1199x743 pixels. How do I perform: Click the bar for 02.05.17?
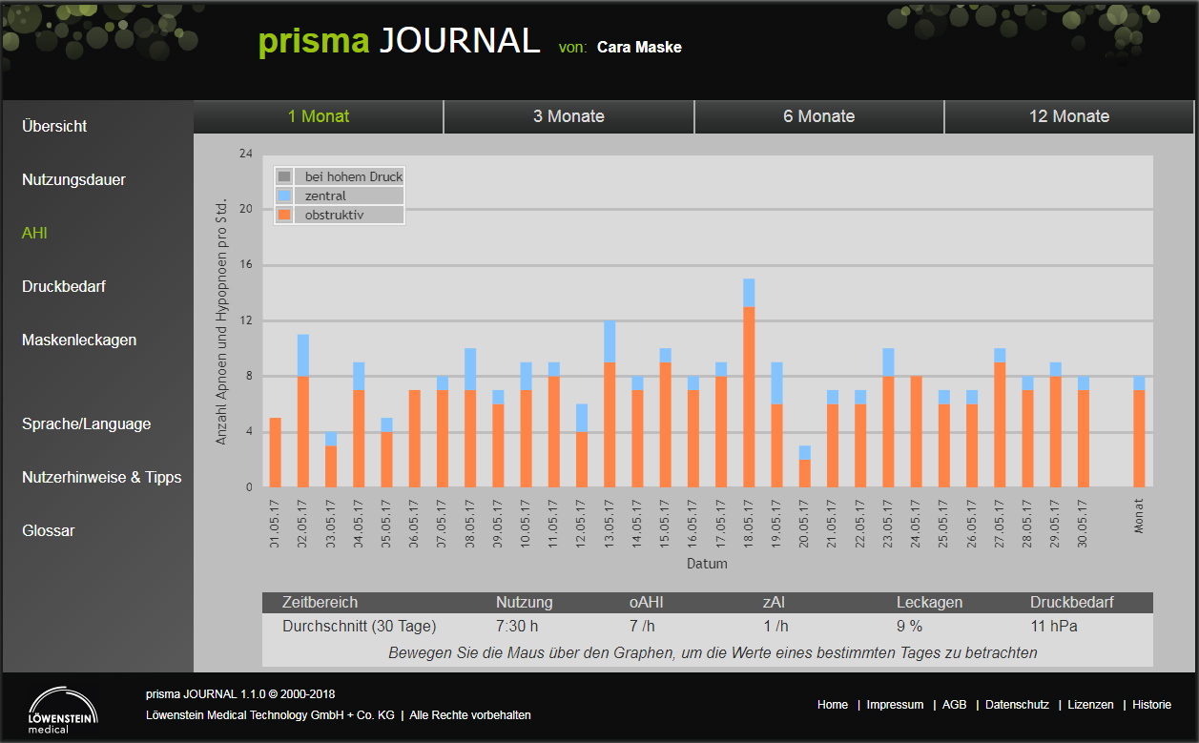pyautogui.click(x=302, y=411)
